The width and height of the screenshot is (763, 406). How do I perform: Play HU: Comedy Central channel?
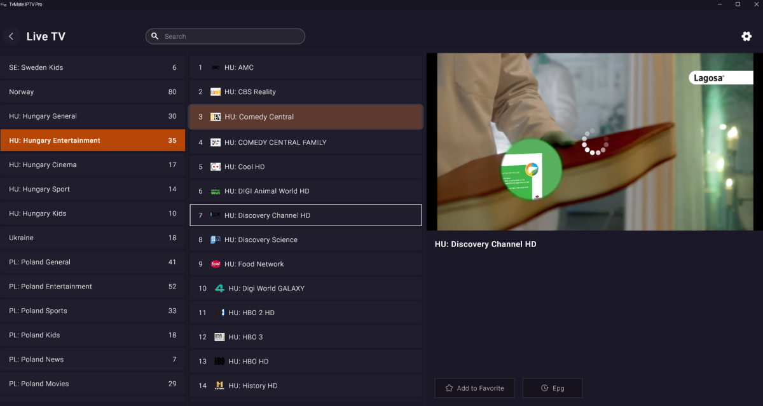point(305,117)
